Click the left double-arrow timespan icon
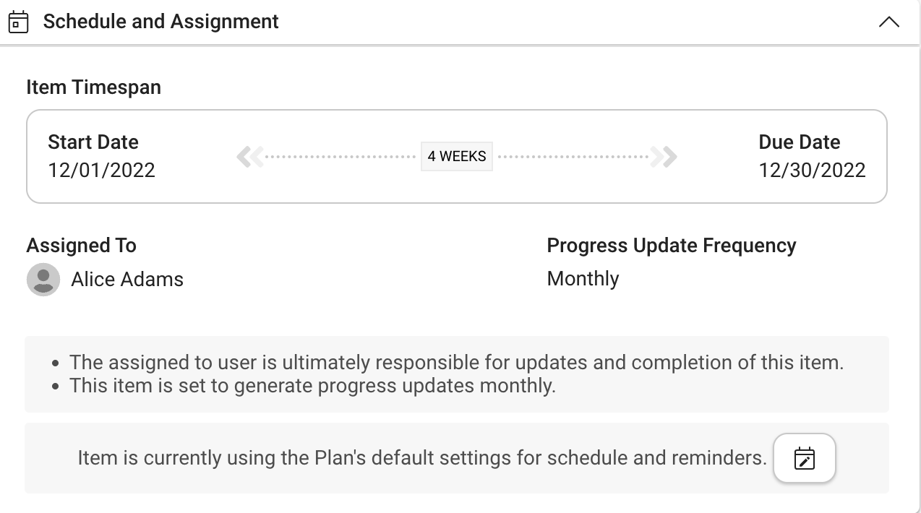This screenshot has width=921, height=513. tap(249, 156)
